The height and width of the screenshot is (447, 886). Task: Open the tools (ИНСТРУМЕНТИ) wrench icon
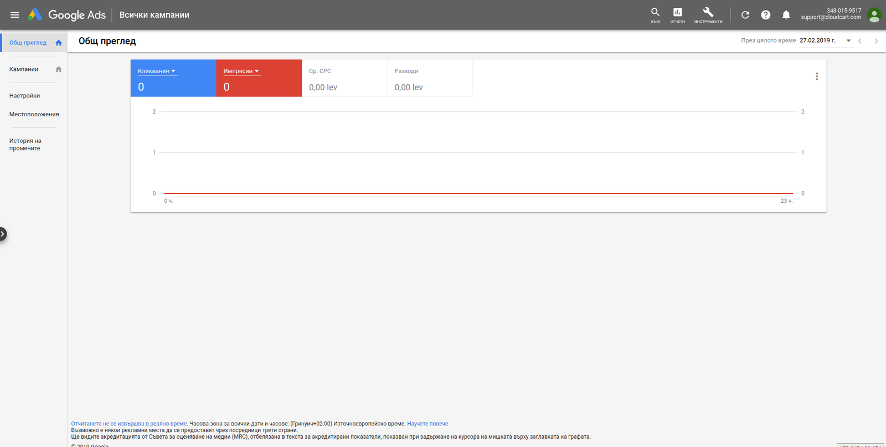coord(708,15)
